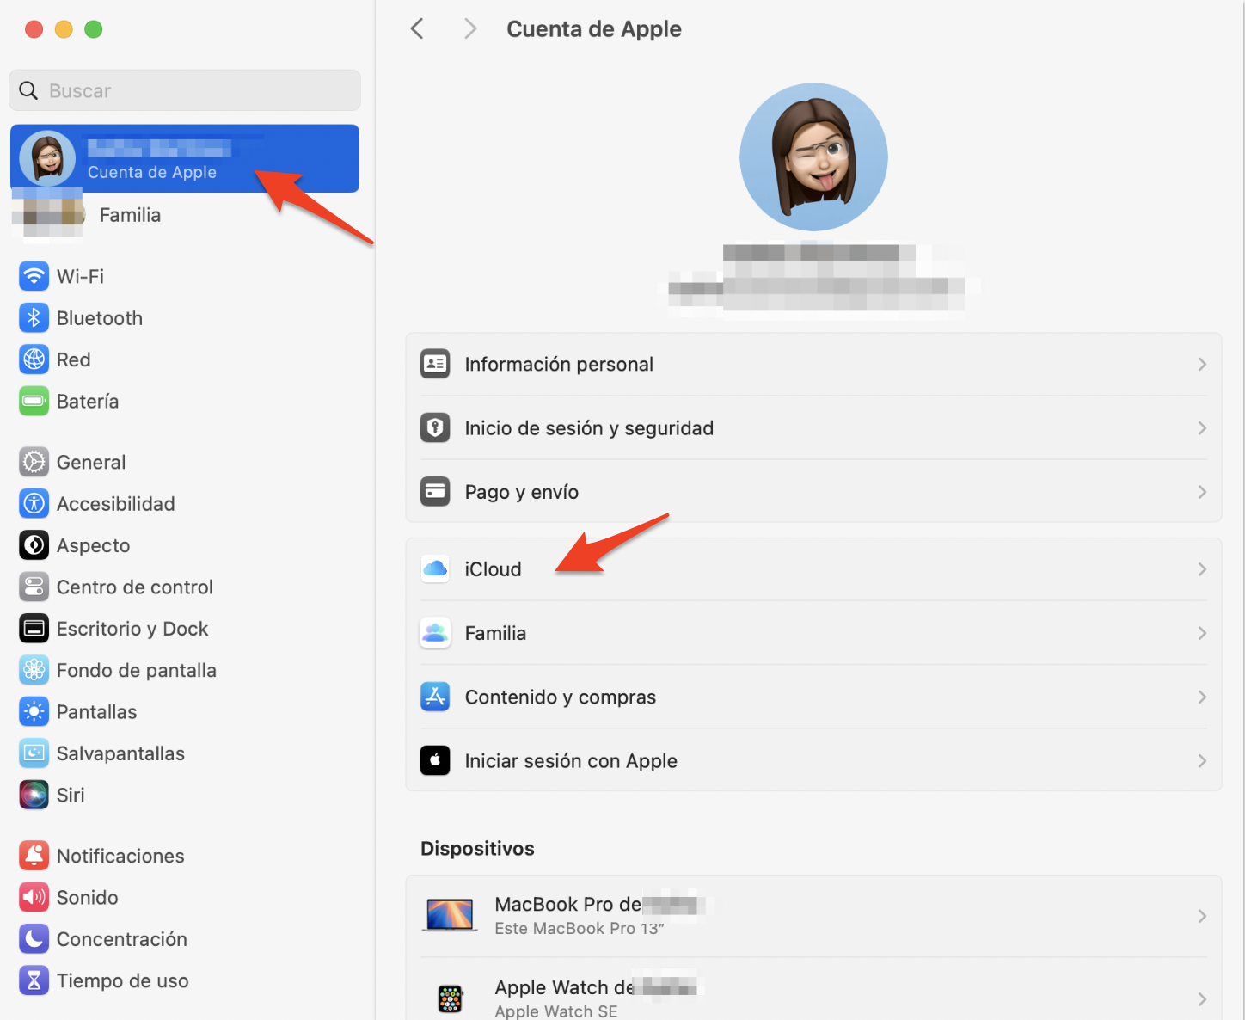
Task: Open Pantallas sun icon
Action: click(34, 711)
